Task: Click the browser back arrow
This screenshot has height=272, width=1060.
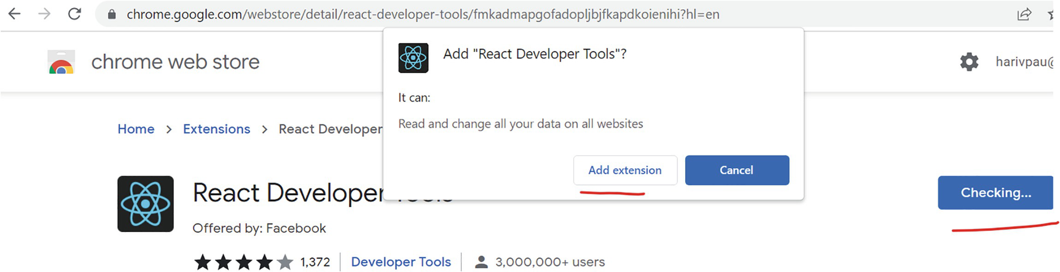Action: 14,14
